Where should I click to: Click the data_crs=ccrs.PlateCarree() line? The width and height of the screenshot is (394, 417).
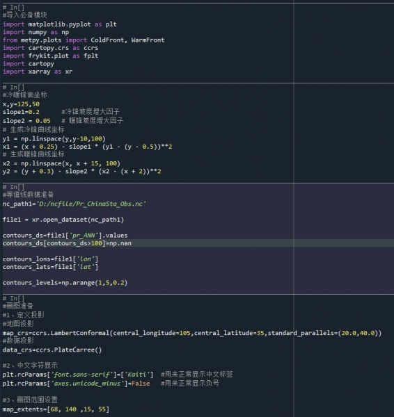52,350
